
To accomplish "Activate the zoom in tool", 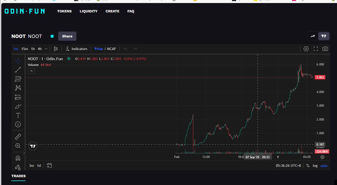I will [18, 145].
